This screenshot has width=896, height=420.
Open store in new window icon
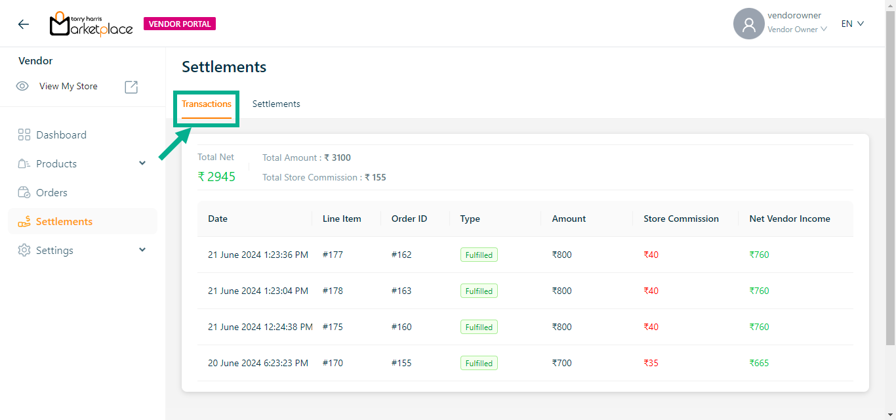point(131,87)
